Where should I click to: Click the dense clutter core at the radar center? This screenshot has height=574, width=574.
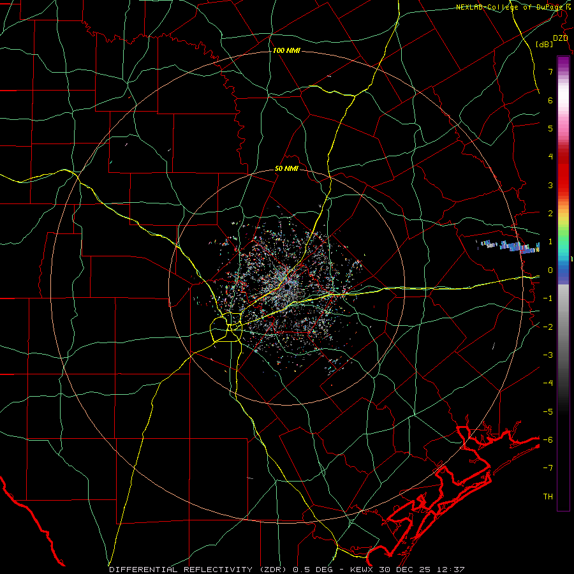pyautogui.click(x=286, y=286)
